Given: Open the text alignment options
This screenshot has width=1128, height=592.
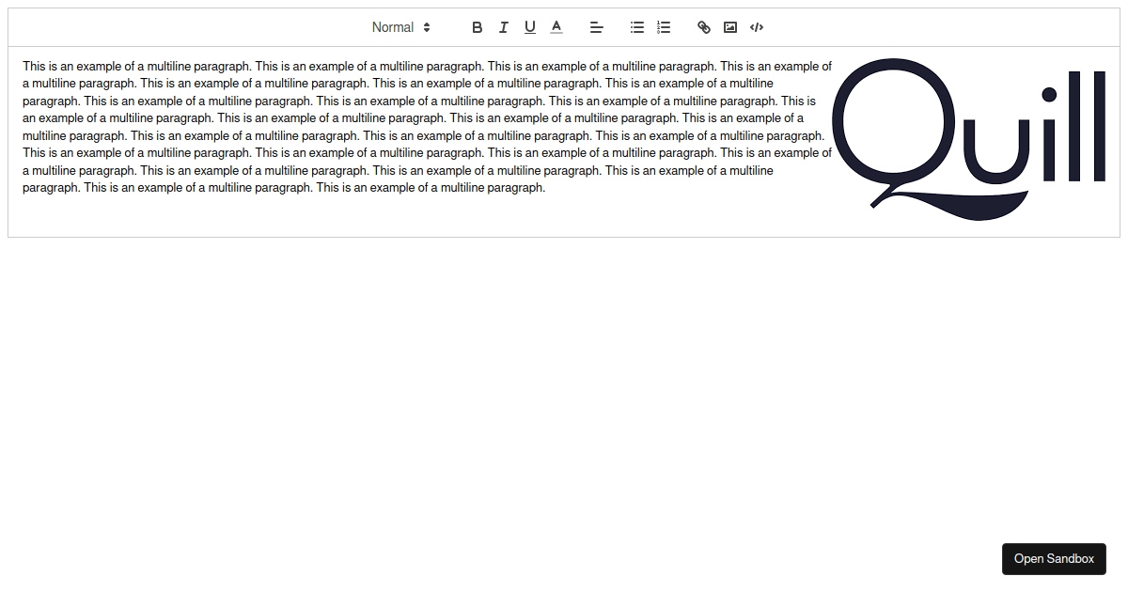Looking at the screenshot, I should point(596,27).
